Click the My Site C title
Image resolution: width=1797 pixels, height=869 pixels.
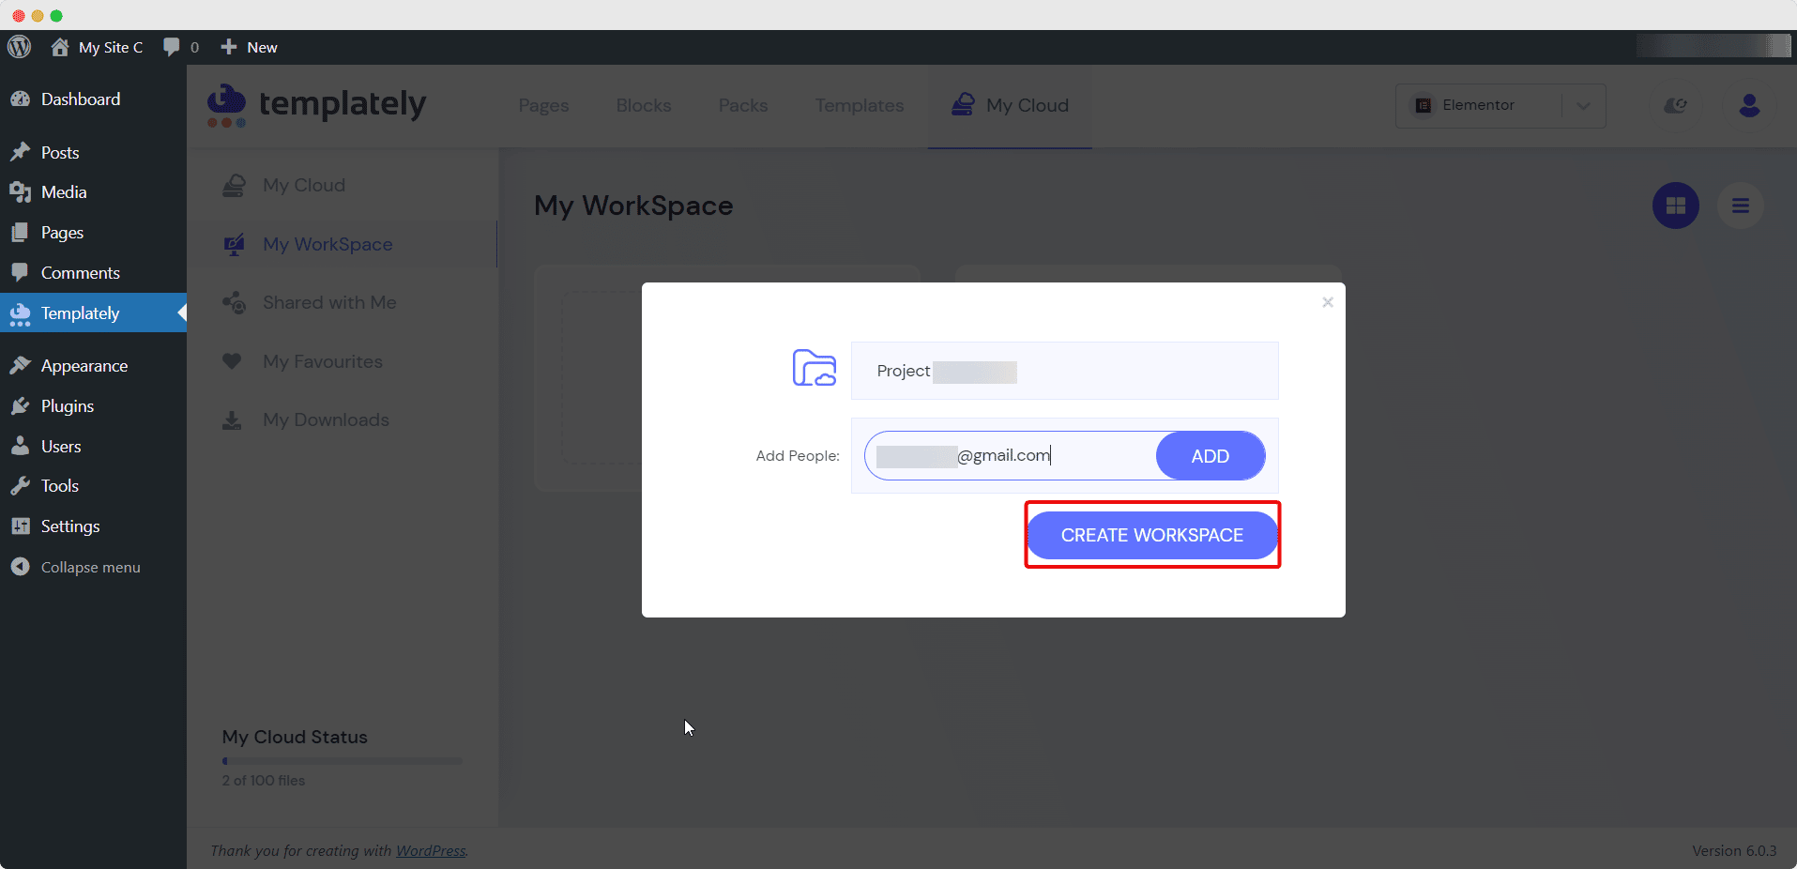(111, 47)
